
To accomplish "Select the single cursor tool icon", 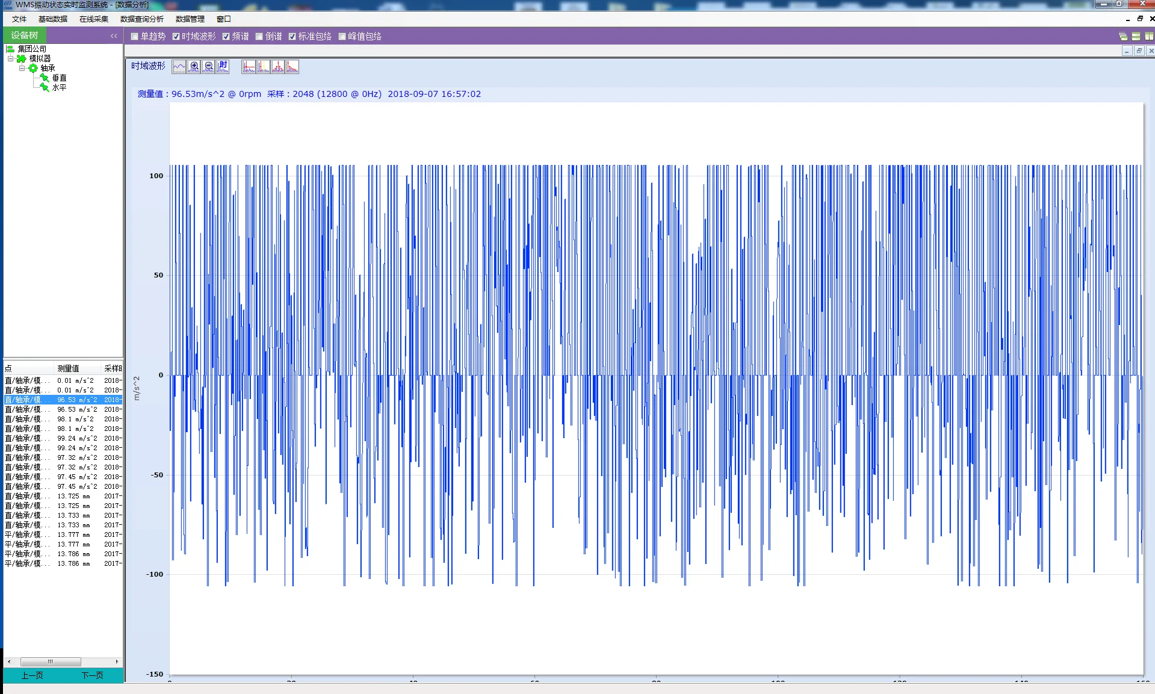I will (249, 67).
